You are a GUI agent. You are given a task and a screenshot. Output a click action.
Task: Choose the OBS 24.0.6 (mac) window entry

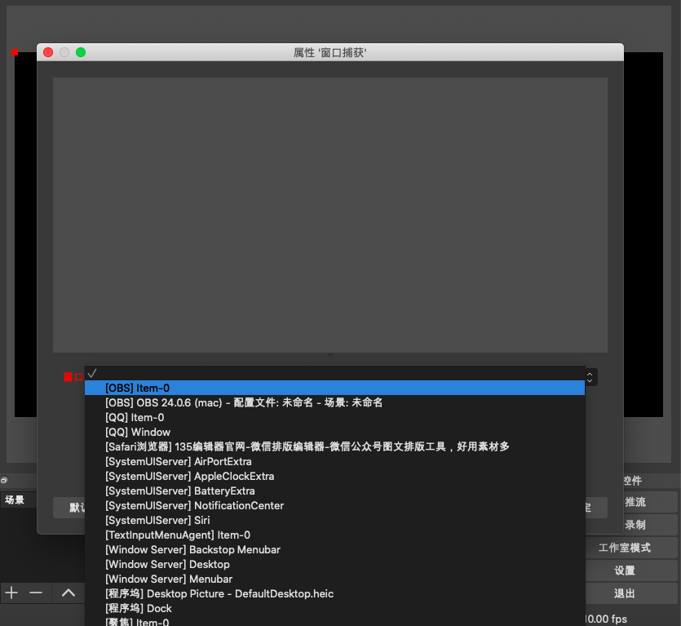334,402
